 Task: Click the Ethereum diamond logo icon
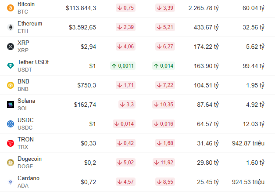(11, 27)
